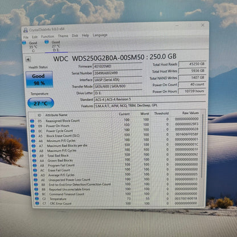Click the Total Host Writes value 5936 GB
The width and height of the screenshot is (237, 237).
pyautogui.click(x=192, y=71)
